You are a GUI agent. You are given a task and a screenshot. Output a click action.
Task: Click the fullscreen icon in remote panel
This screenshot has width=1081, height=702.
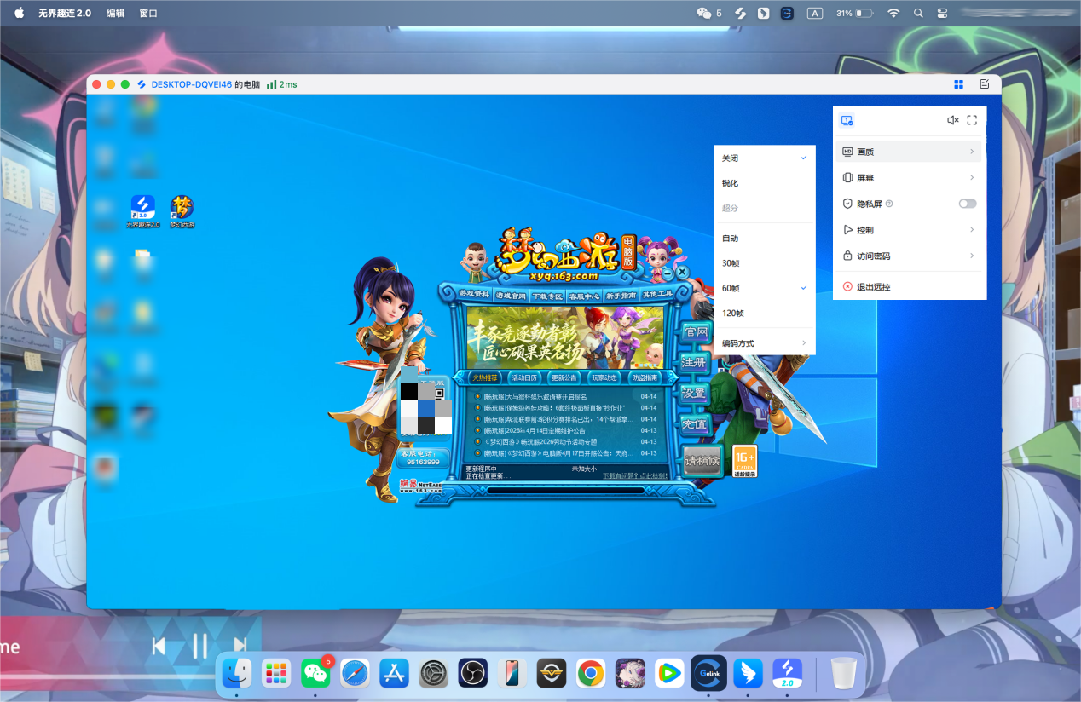pyautogui.click(x=972, y=121)
